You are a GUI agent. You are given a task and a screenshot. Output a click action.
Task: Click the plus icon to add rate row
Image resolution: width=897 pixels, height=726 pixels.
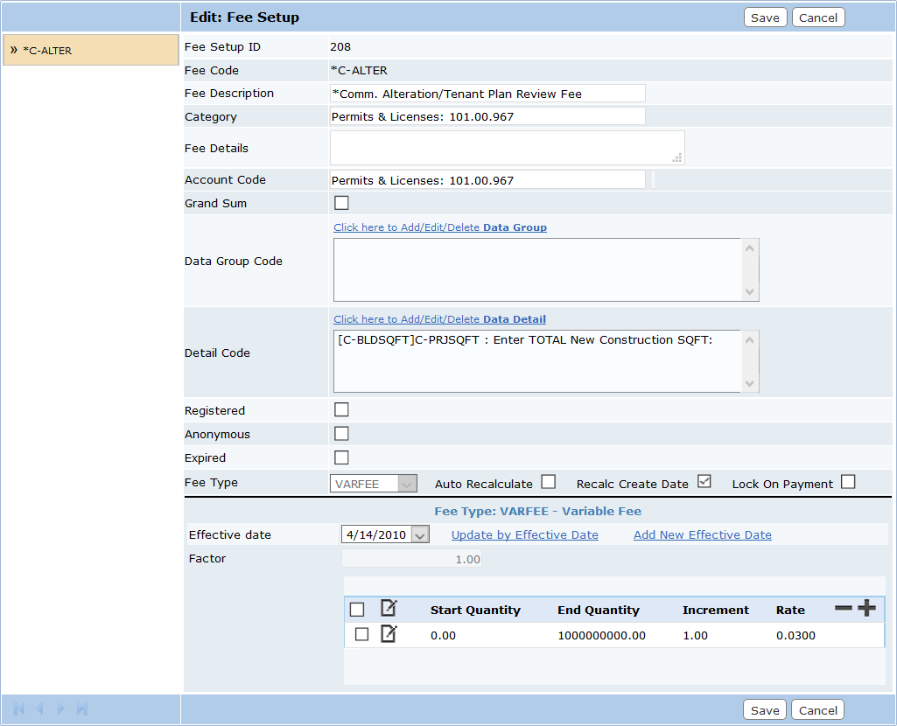click(x=866, y=609)
